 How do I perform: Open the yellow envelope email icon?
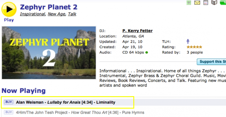coord(197,3)
